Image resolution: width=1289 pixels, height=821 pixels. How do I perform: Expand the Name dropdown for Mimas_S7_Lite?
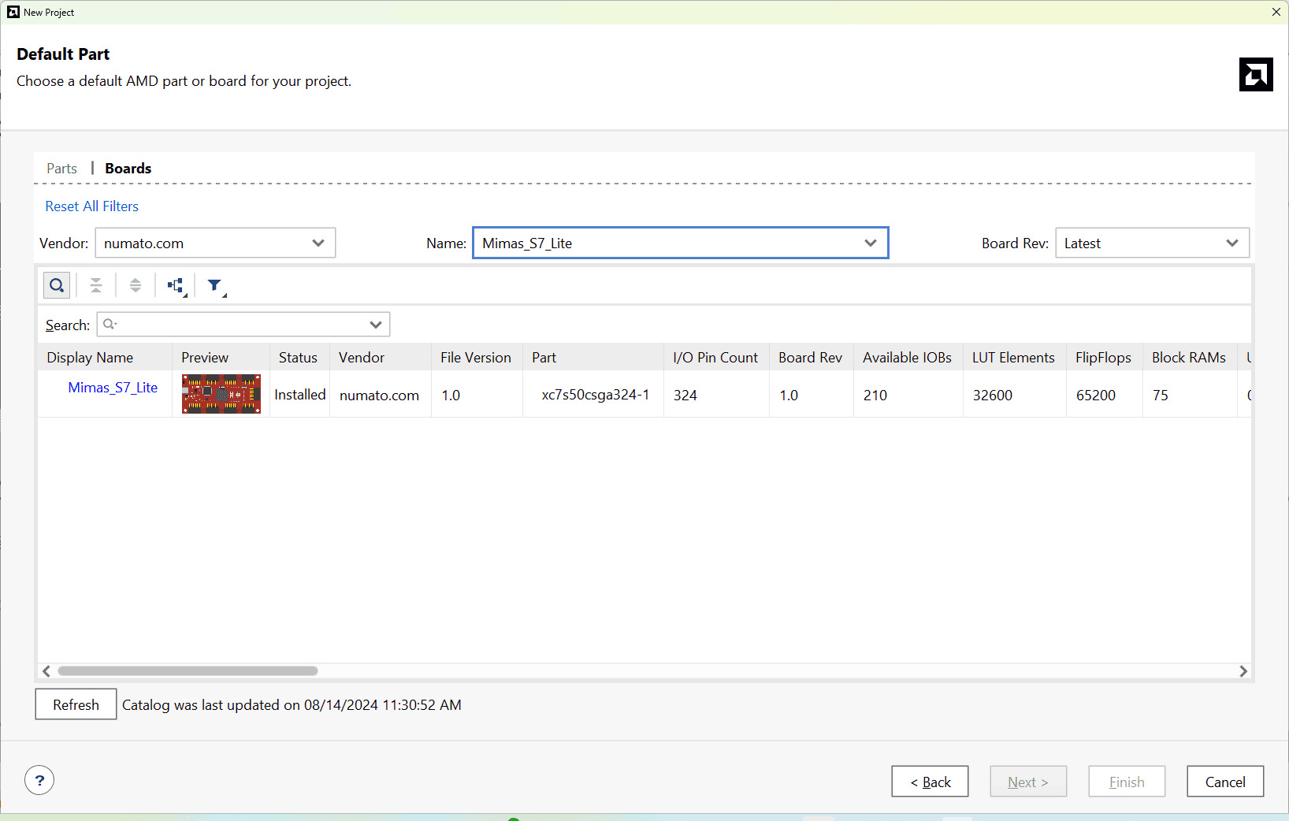point(870,243)
